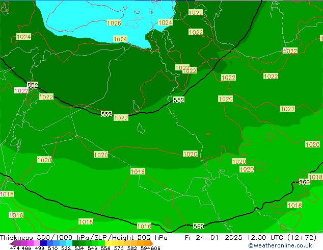This screenshot has width=323, height=250.
Task: Click the 594 legend value
Action: tap(145, 248)
